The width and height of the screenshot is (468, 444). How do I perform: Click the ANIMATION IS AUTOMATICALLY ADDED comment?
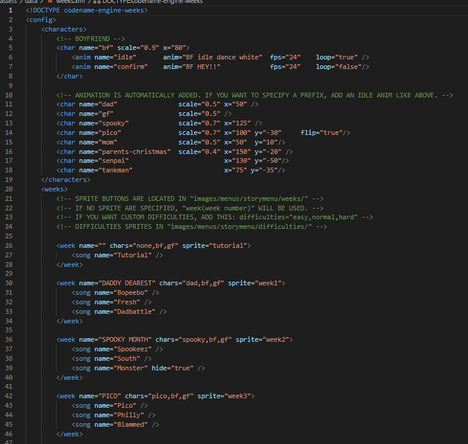tap(255, 95)
